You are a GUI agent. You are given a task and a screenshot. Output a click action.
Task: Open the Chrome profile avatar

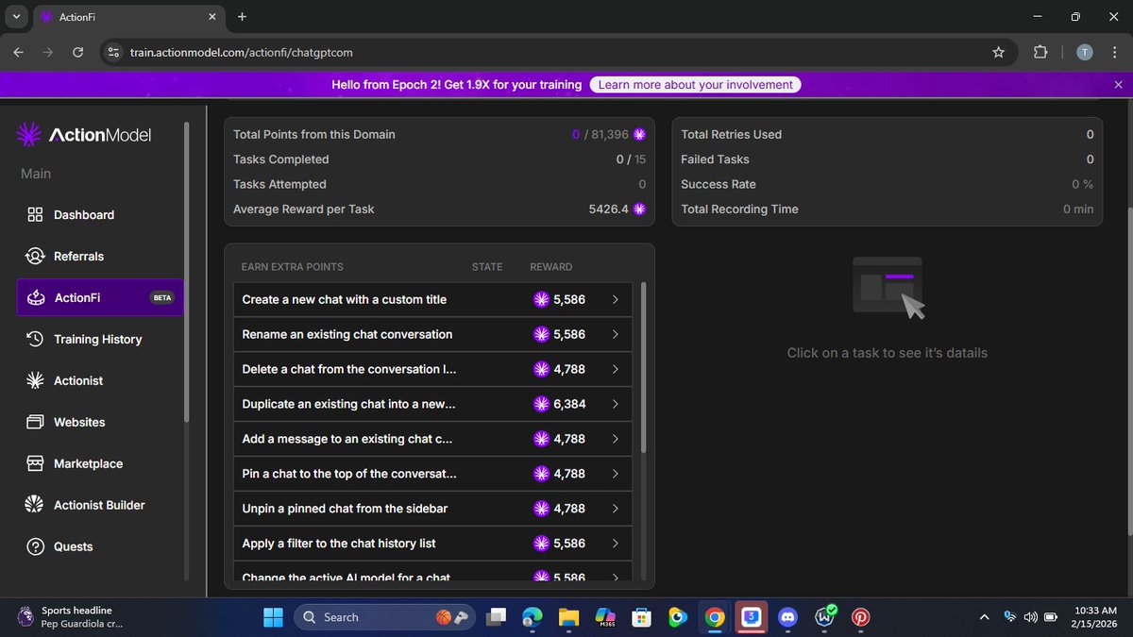click(x=1085, y=53)
